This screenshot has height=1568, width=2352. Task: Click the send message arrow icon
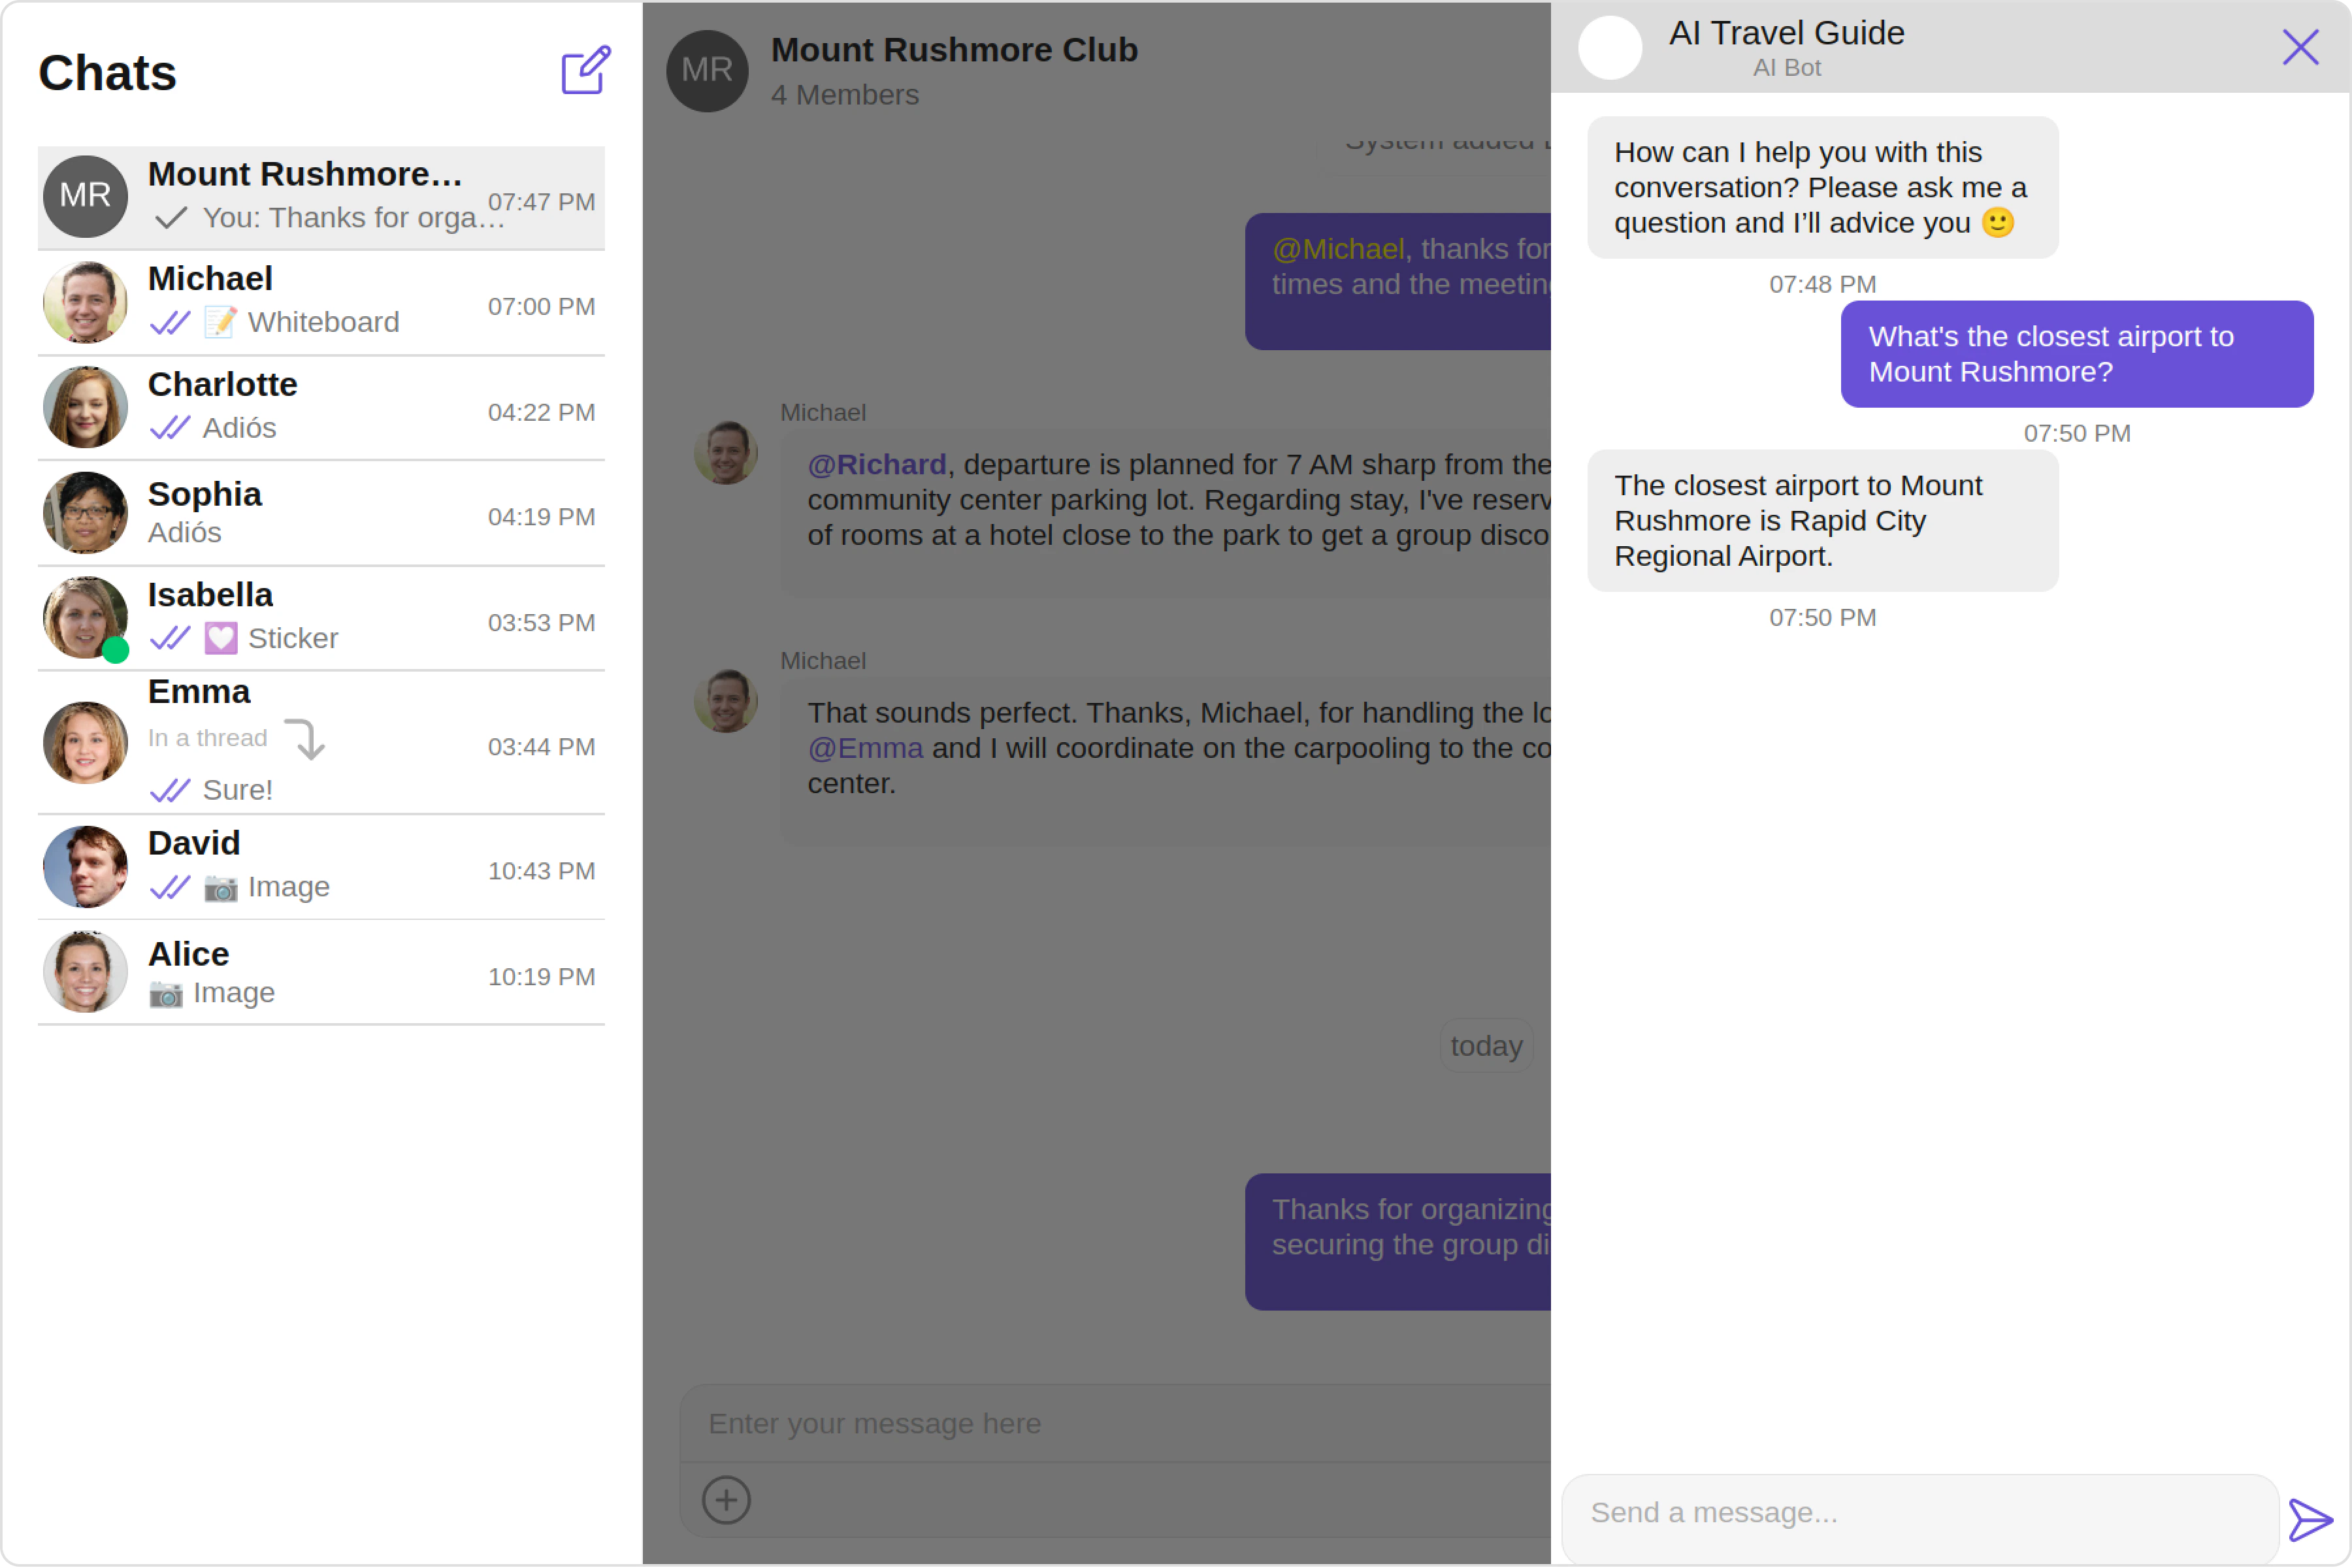2310,1519
